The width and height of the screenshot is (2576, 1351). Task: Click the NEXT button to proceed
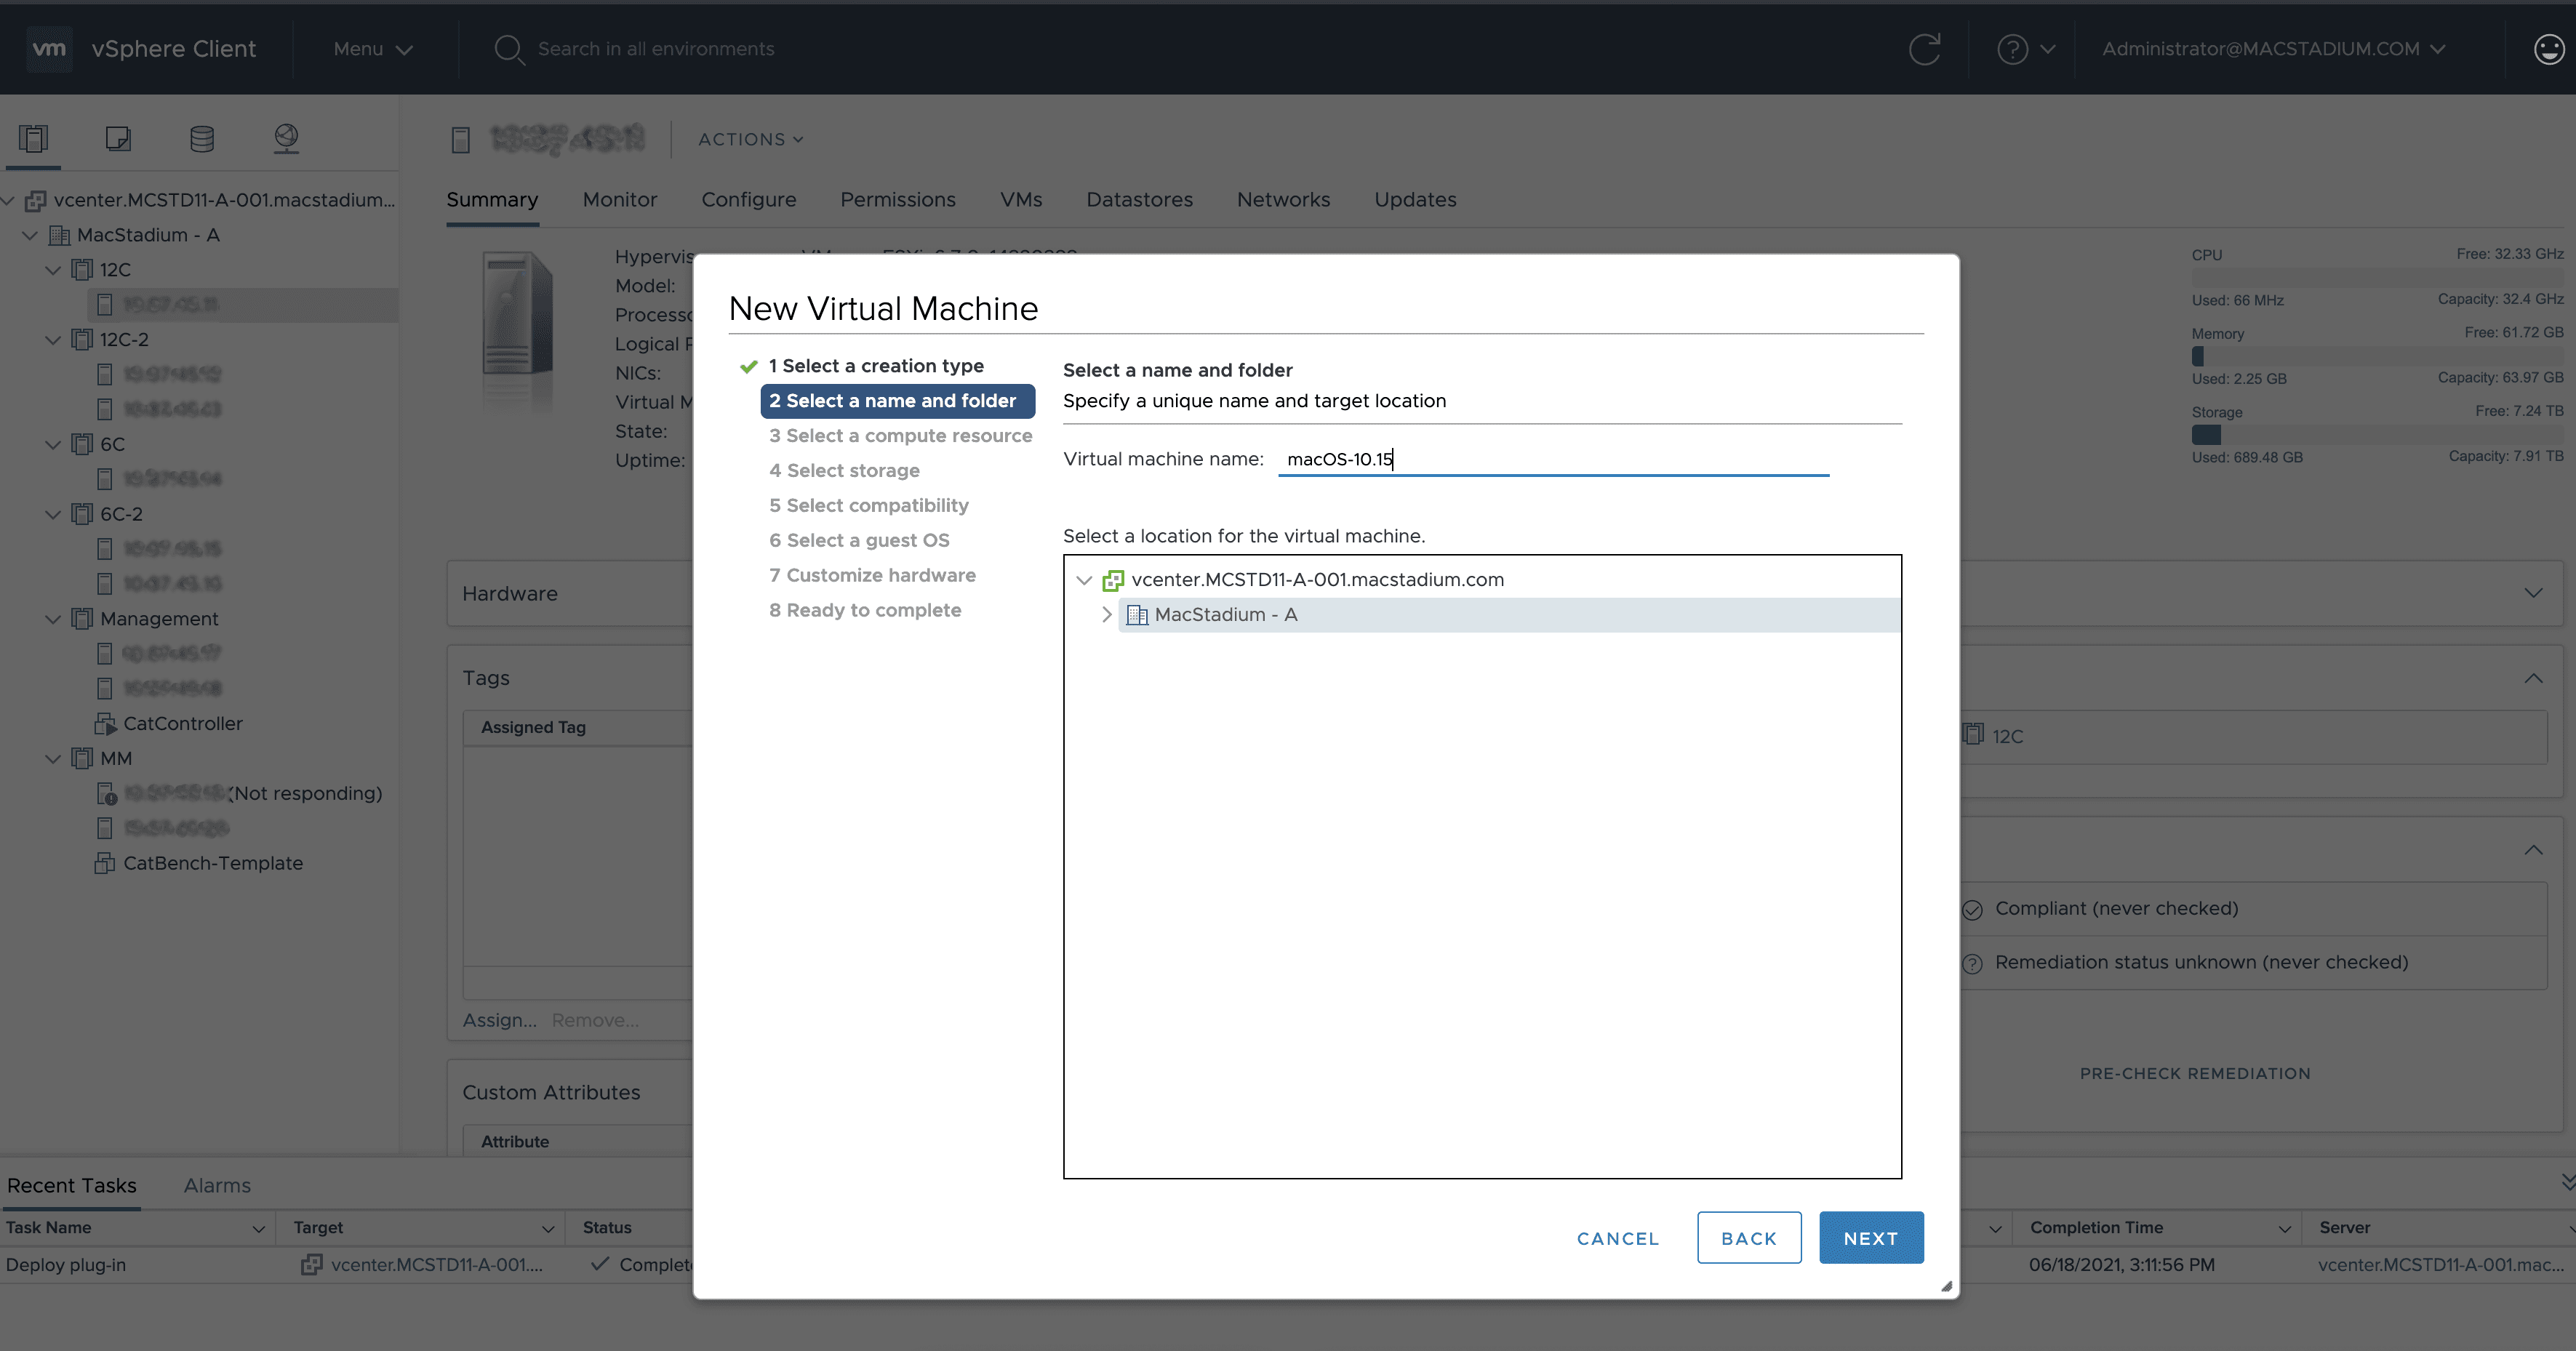coord(1871,1238)
